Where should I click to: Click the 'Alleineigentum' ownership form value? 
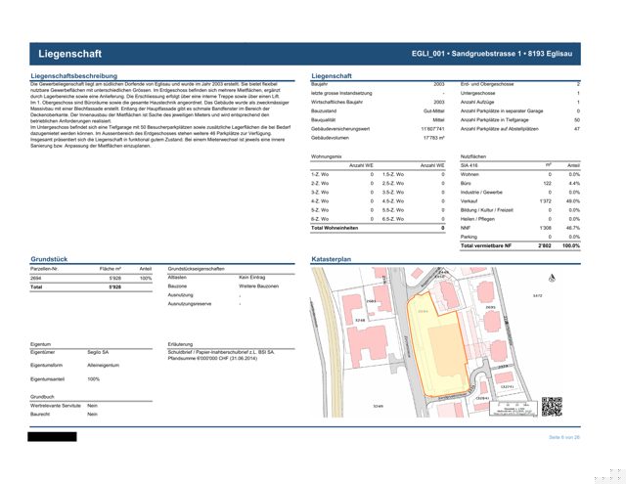tap(103, 365)
